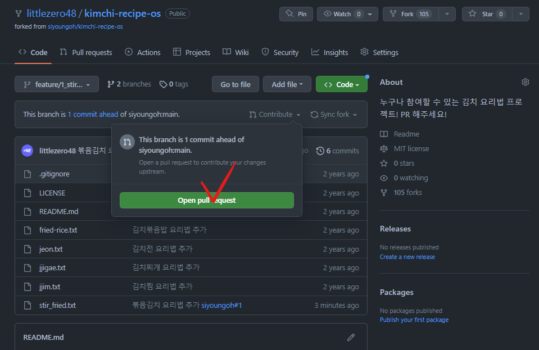Click the Watch button
This screenshot has height=350, width=539.
point(342,14)
